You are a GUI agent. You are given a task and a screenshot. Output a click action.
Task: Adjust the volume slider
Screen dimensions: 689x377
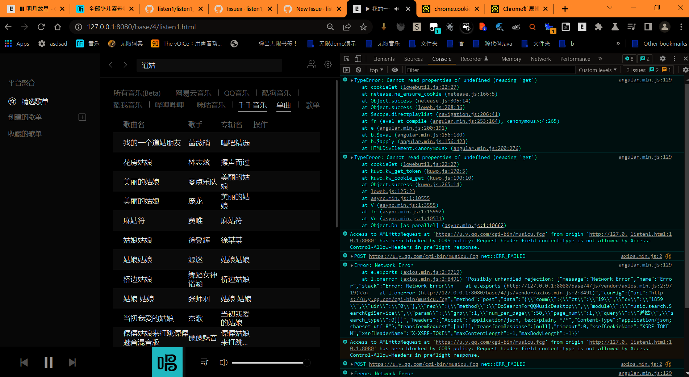coord(271,363)
